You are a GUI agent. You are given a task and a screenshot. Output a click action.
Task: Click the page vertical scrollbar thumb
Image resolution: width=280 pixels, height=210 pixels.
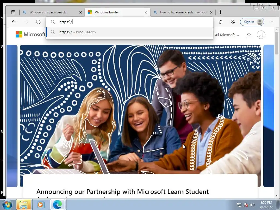[277, 44]
